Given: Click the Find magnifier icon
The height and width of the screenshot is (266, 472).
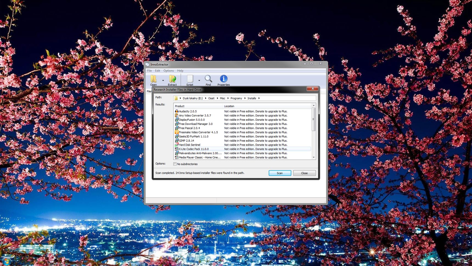Looking at the screenshot, I should pos(208,79).
